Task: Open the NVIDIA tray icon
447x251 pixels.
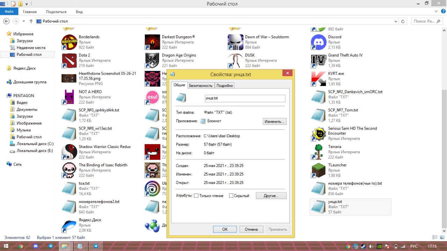Action: click(379, 246)
